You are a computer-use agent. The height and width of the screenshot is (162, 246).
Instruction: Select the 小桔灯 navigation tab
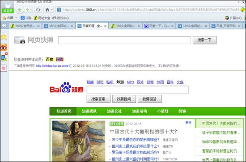[163, 111]
